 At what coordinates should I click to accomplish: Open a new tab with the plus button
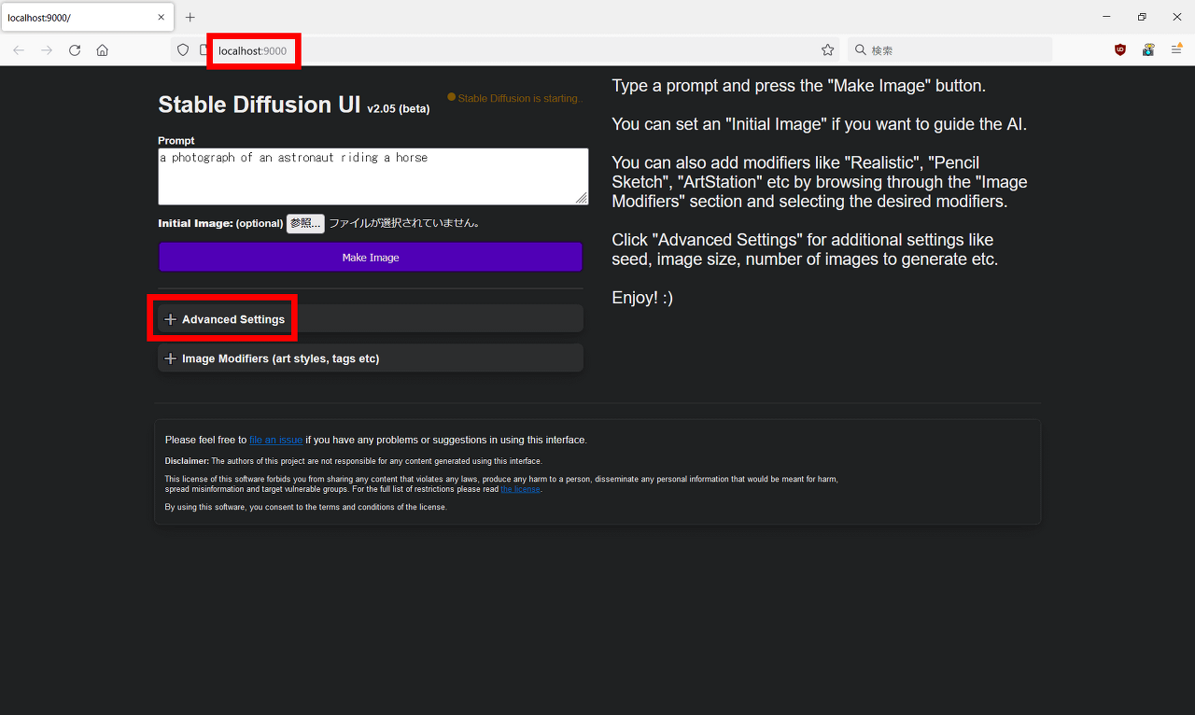pyautogui.click(x=190, y=17)
